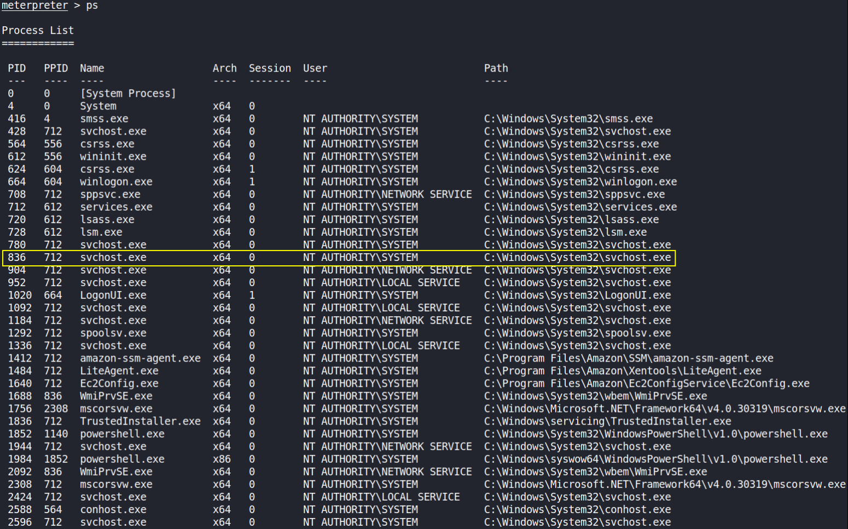Click the underlined meterpreter prompt text
848x529 pixels.
point(34,5)
